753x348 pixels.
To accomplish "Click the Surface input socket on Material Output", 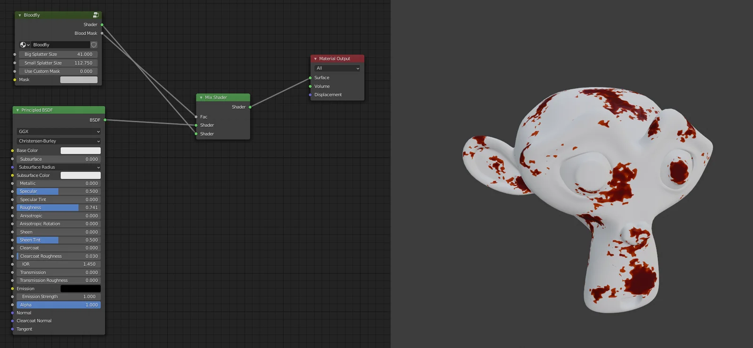I will pyautogui.click(x=310, y=78).
